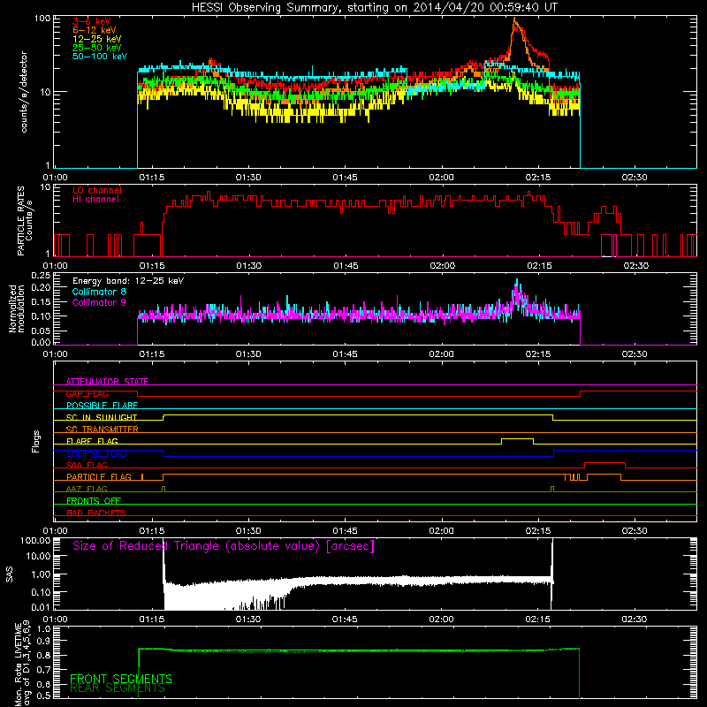The width and height of the screenshot is (707, 707).
Task: Select the cyan 50-100 keV legend label
Action: (x=100, y=57)
